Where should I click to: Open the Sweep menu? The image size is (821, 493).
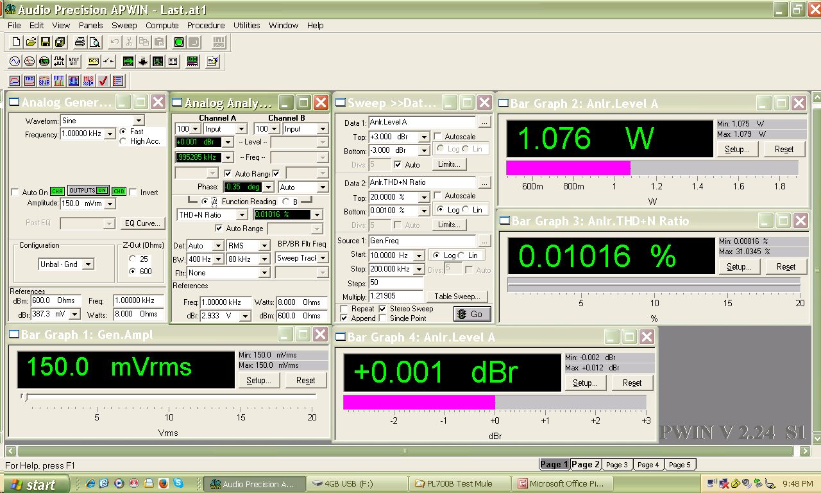click(x=124, y=26)
